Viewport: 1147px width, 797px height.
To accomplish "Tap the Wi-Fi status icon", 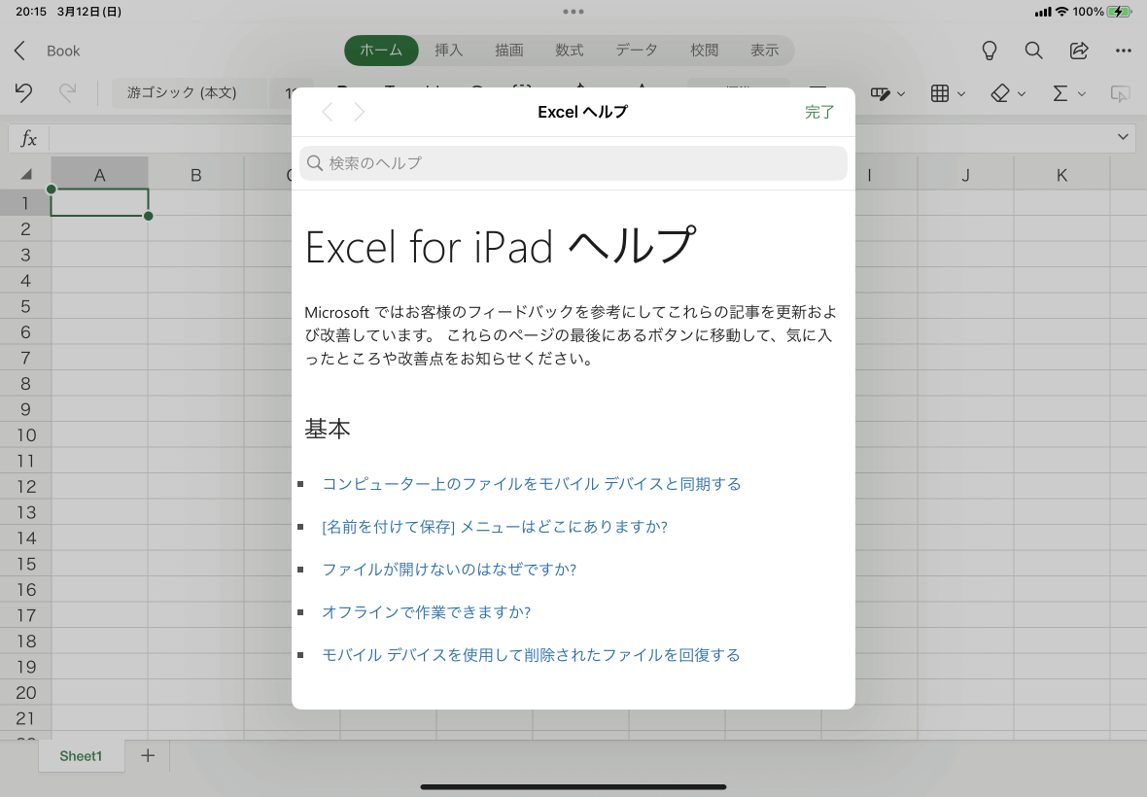I will [1061, 12].
